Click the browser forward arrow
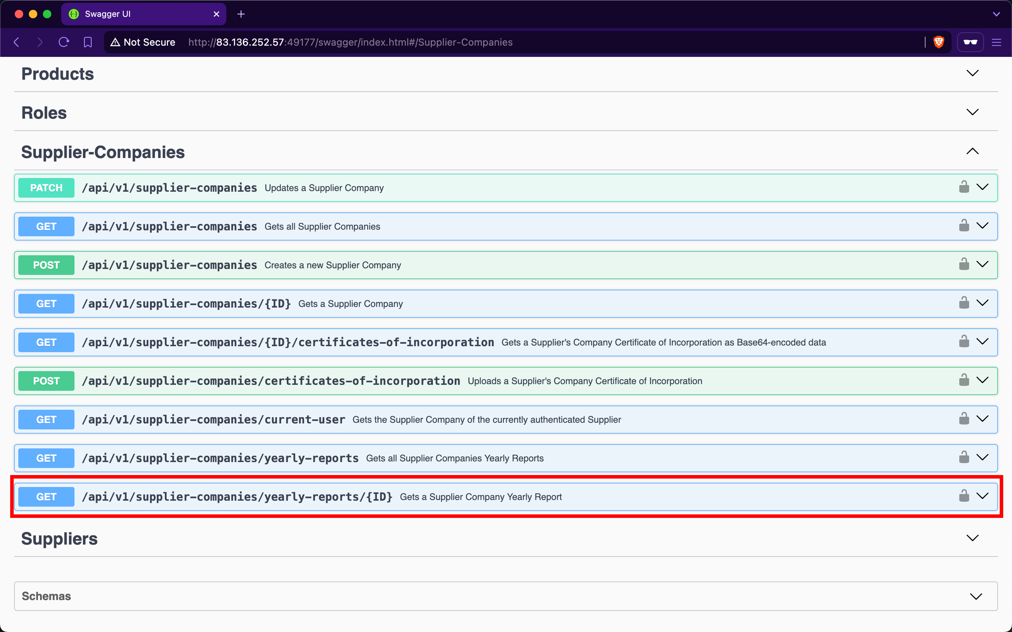1012x632 pixels. pos(40,42)
